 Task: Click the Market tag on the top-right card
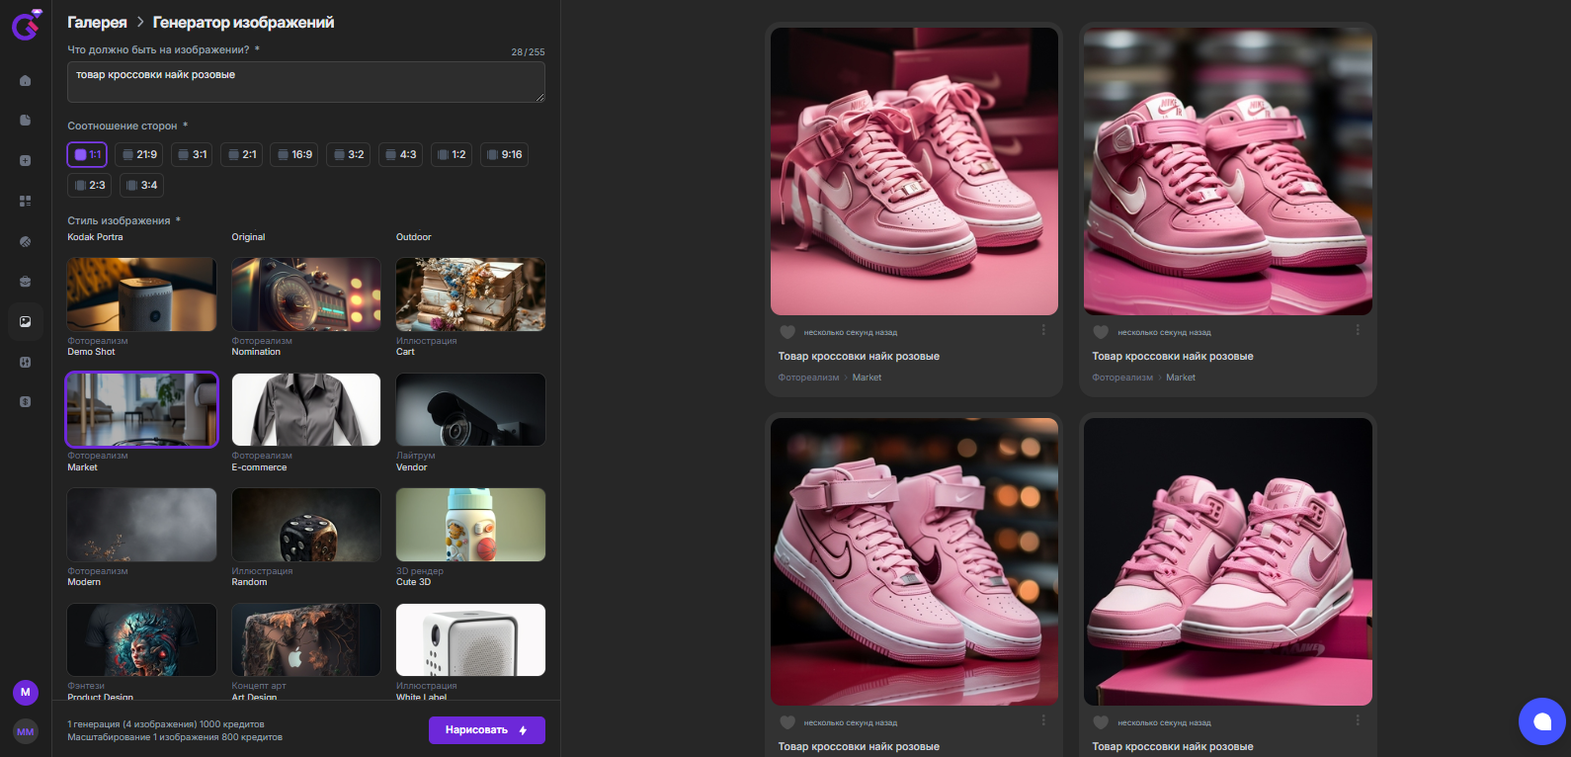[1181, 378]
